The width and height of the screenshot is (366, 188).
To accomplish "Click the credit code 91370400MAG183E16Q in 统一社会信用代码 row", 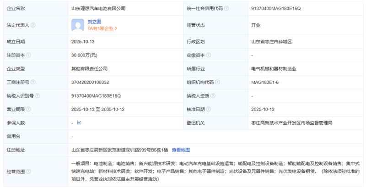I will tap(276, 8).
